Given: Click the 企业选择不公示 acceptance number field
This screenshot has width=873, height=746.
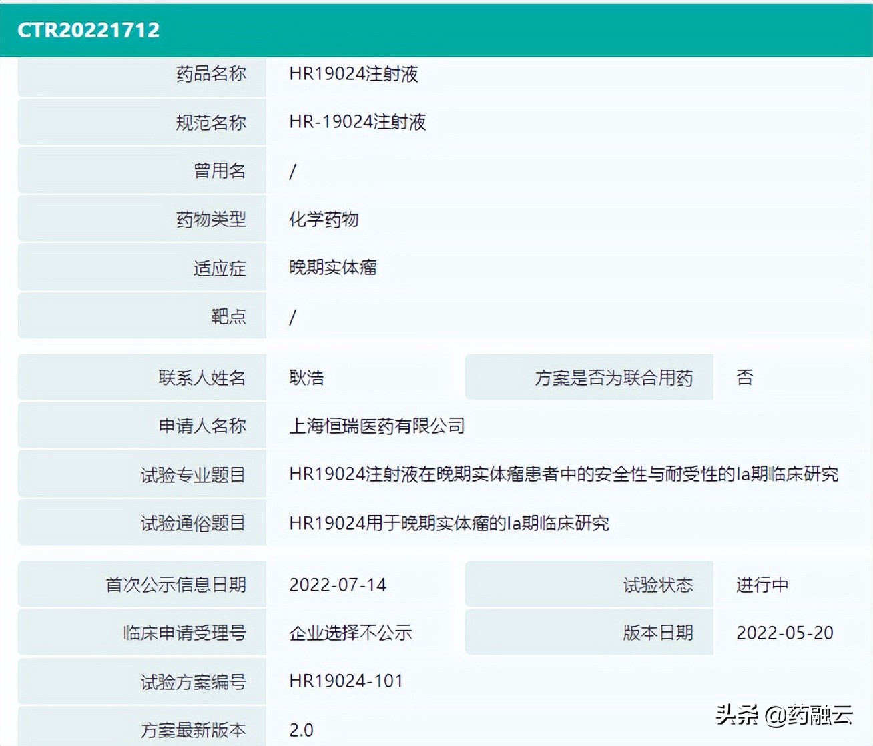Looking at the screenshot, I should point(350,633).
